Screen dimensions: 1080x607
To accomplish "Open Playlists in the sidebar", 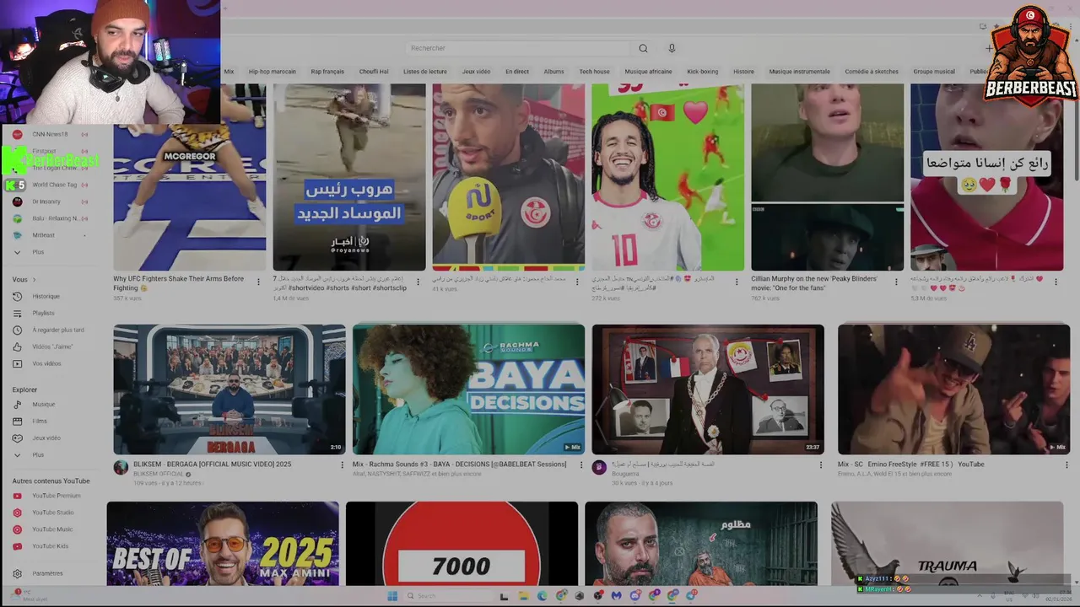I will pyautogui.click(x=43, y=314).
